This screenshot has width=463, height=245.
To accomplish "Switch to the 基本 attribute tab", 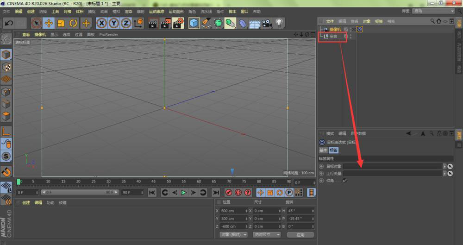I will 323,150.
